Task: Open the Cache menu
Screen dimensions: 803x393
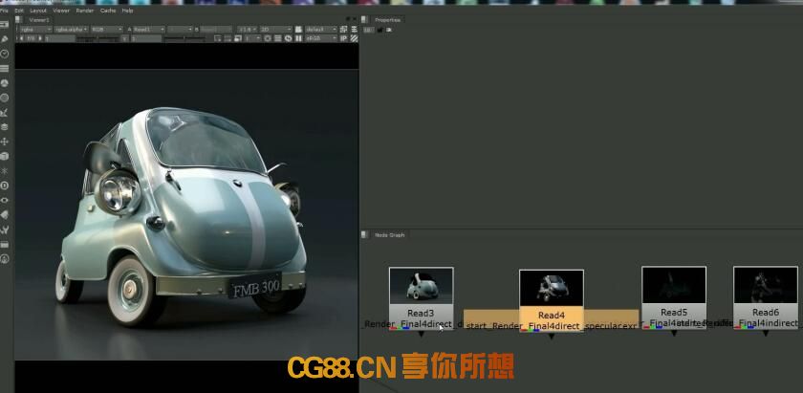Action: tap(107, 11)
